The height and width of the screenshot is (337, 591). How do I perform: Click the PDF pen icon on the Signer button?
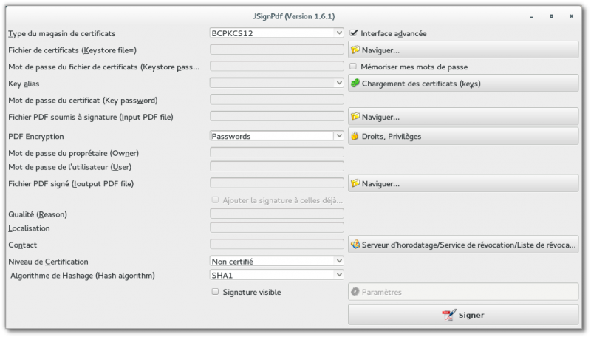(448, 315)
